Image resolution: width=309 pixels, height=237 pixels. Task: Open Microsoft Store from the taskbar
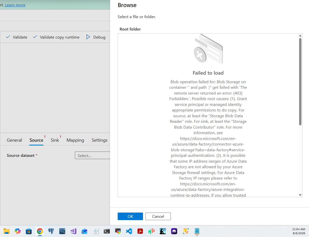tap(29, 231)
